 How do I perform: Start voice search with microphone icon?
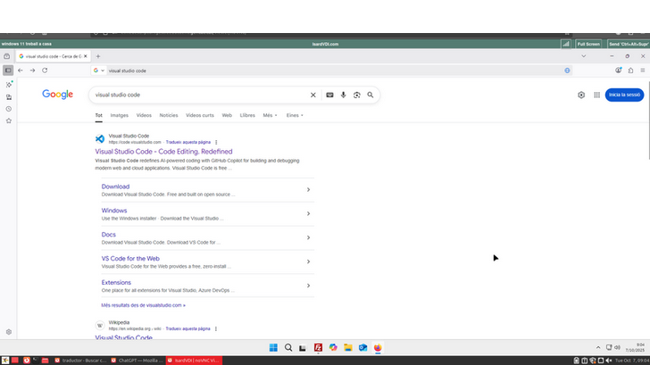pos(343,95)
